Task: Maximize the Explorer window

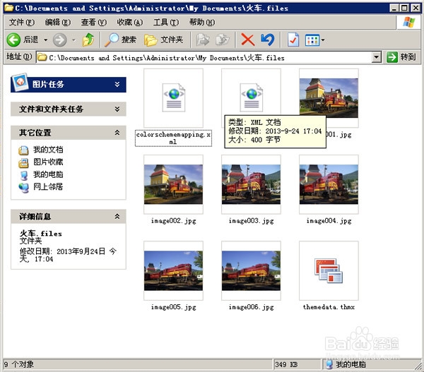Action: tap(405, 8)
